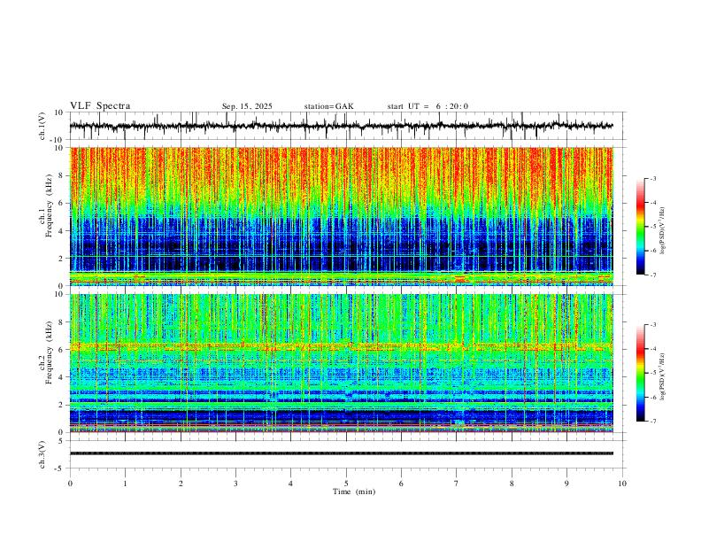Click the "VLF Spectra" plot title
Screen dimensions: 701x542
tap(100, 106)
